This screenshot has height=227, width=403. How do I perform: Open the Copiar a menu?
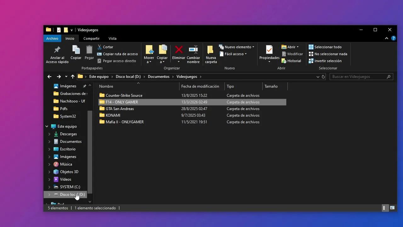(x=162, y=54)
